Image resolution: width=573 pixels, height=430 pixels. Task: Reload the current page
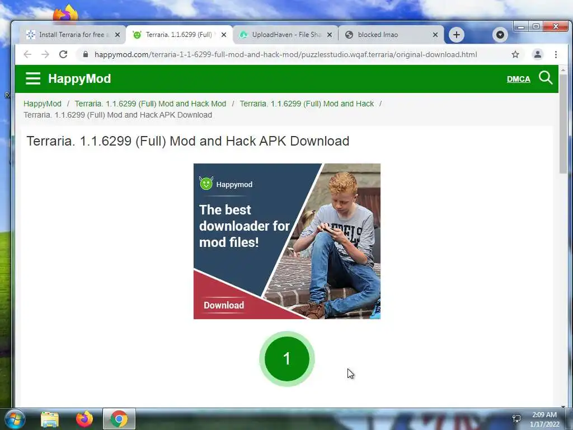coord(63,54)
